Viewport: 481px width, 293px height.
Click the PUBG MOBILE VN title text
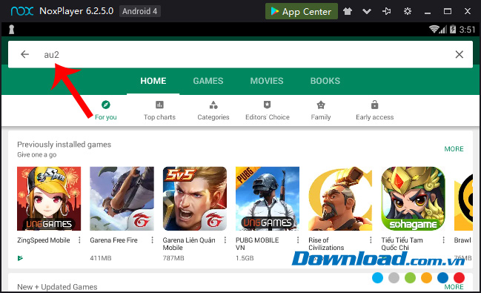pos(257,244)
